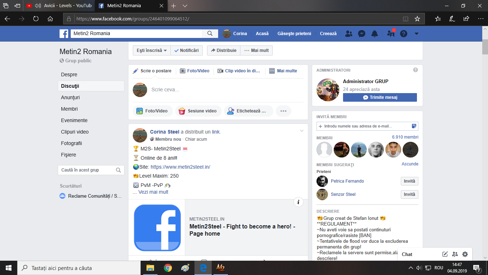Open the friend requests icon
488x275 pixels.
(x=348, y=34)
